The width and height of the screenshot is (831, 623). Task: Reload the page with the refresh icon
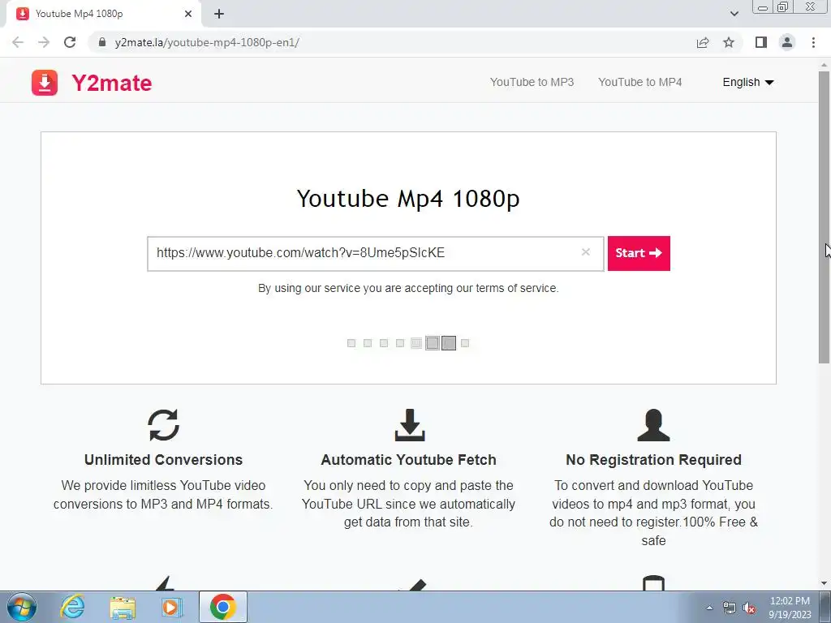point(70,42)
